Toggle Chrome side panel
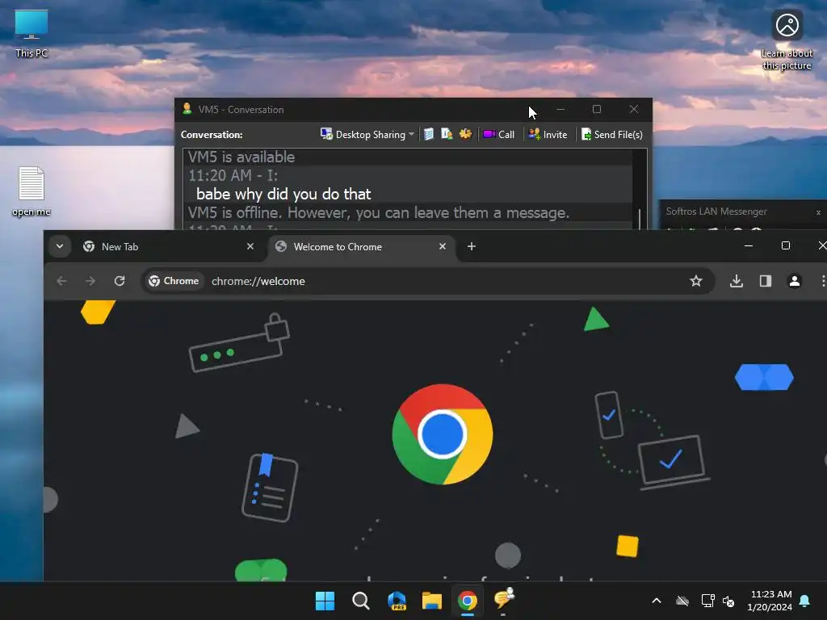The width and height of the screenshot is (827, 620). [x=766, y=281]
